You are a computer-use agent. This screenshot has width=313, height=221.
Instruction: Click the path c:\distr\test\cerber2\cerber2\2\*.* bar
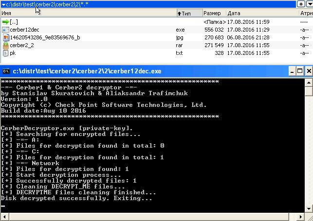[148, 4]
